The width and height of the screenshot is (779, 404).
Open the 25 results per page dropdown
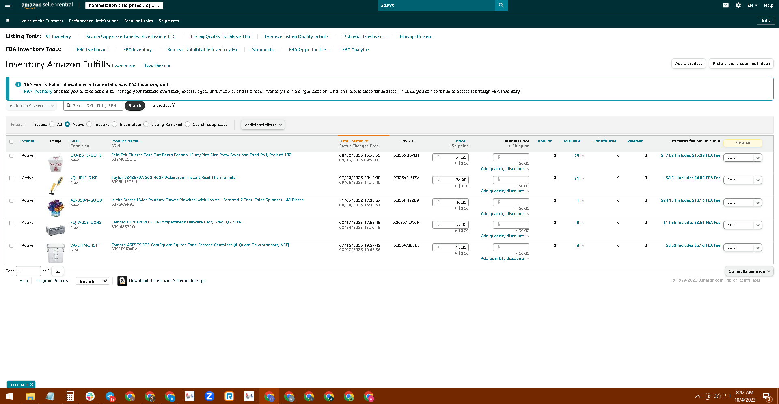(x=749, y=271)
